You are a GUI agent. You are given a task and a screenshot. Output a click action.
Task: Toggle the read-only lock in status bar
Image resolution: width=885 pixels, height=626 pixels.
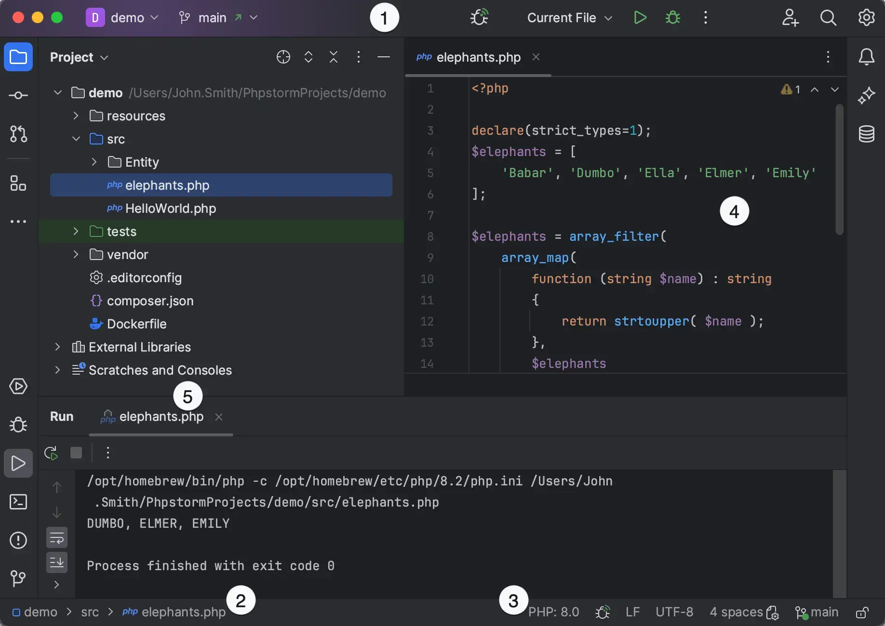[862, 613]
